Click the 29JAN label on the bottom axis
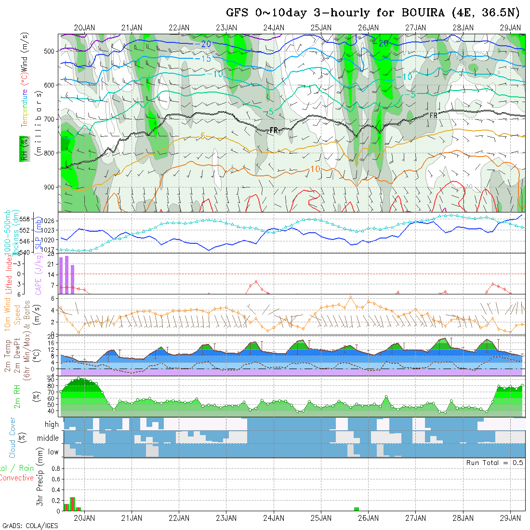530x530 pixels. pos(511,518)
